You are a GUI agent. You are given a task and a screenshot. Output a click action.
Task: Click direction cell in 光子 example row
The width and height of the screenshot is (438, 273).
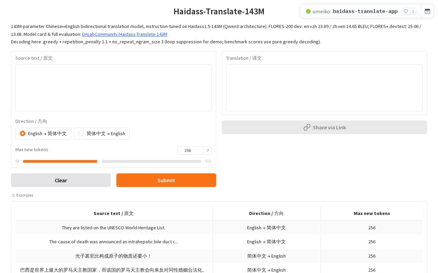[x=266, y=256]
